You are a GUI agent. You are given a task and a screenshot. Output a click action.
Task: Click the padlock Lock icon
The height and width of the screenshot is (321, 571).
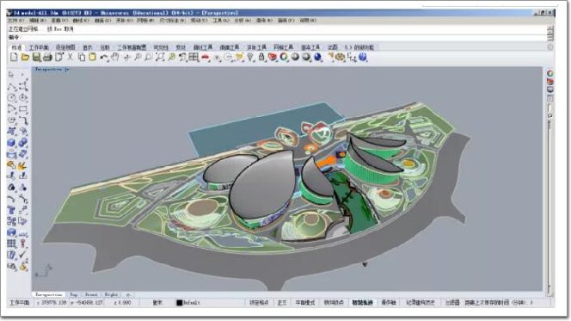261,57
